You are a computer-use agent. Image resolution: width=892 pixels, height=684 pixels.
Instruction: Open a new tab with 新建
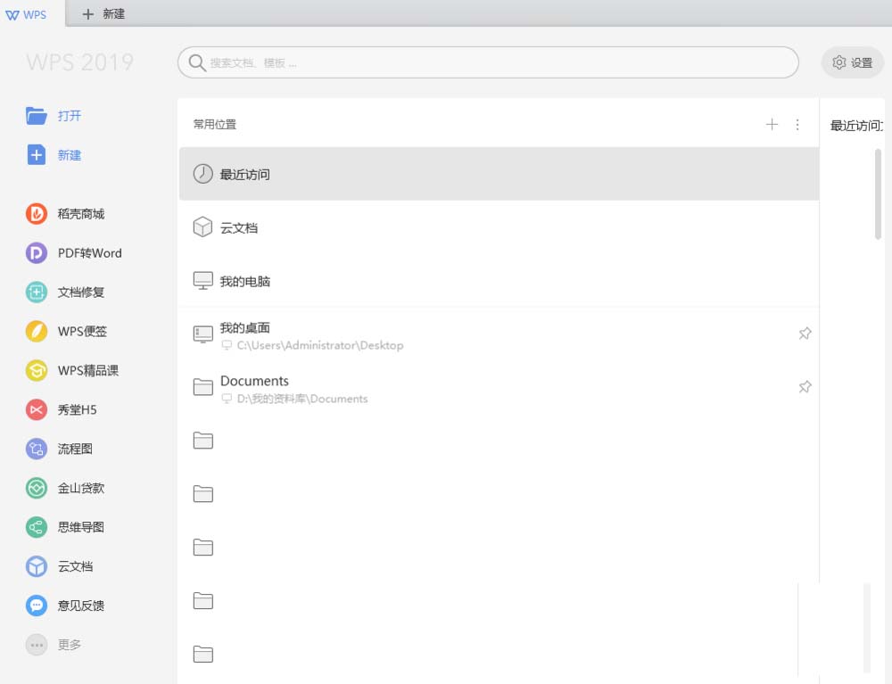103,14
